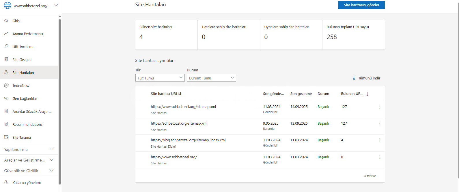Open the site selector www.sohbetozel.org dropdown

click(31, 5)
